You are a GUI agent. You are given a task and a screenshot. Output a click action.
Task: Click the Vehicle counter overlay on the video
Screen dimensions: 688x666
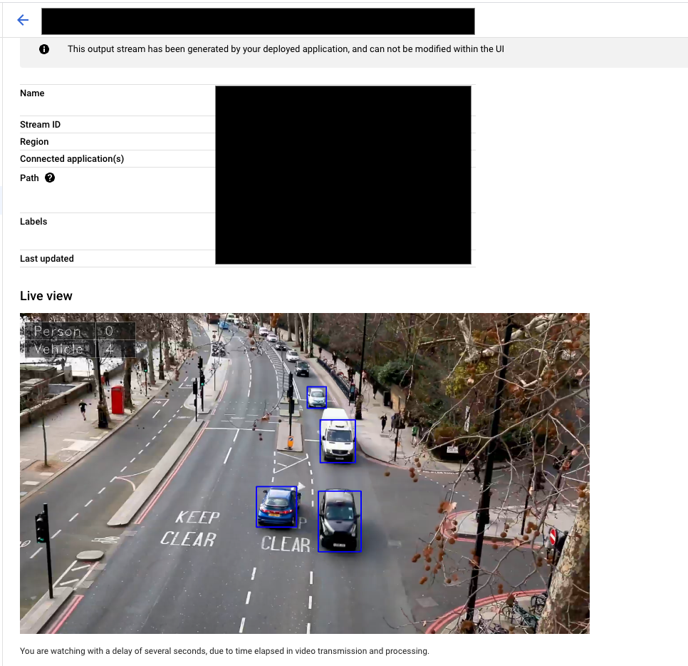[x=78, y=349]
